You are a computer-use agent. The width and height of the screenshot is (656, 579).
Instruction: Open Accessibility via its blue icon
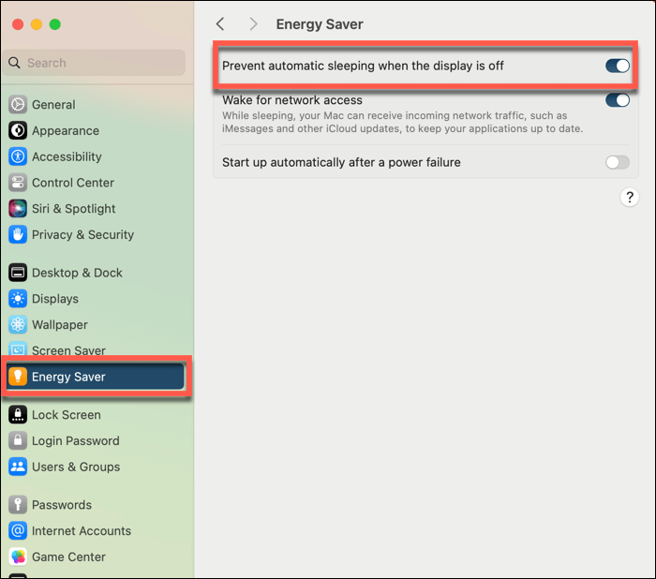coord(18,157)
